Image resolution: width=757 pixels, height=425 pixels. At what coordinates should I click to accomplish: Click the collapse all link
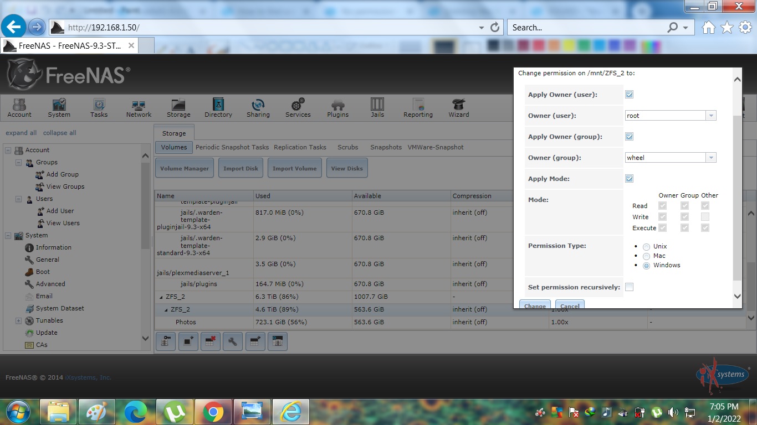(60, 133)
